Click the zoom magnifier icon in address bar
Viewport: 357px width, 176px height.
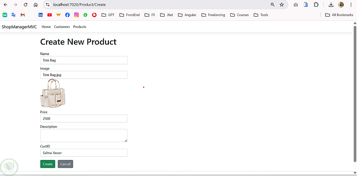tap(272, 5)
